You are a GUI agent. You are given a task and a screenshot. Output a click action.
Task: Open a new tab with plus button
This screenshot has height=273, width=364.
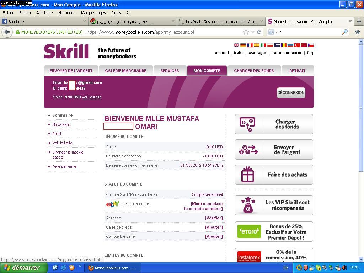[359, 21]
